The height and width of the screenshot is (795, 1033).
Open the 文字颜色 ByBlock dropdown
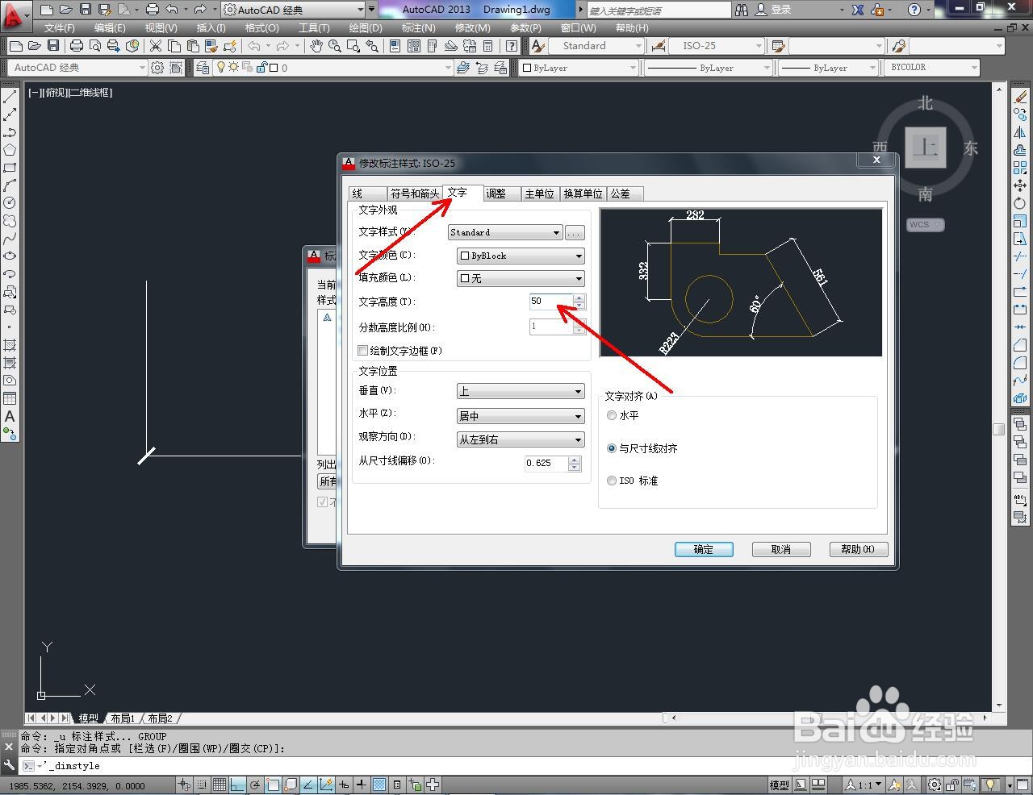point(521,256)
